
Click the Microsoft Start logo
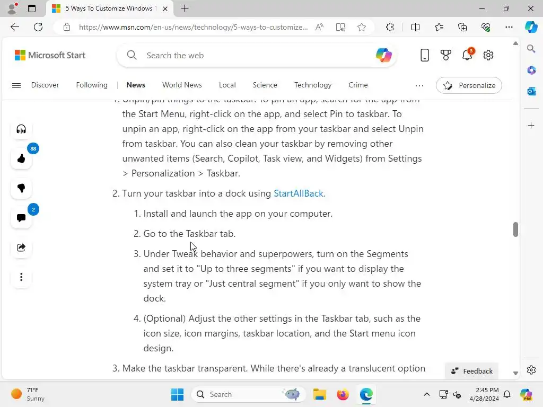pos(50,55)
